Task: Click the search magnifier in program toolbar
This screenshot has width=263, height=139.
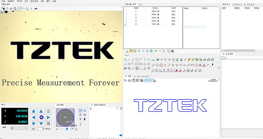Action: [164, 51]
